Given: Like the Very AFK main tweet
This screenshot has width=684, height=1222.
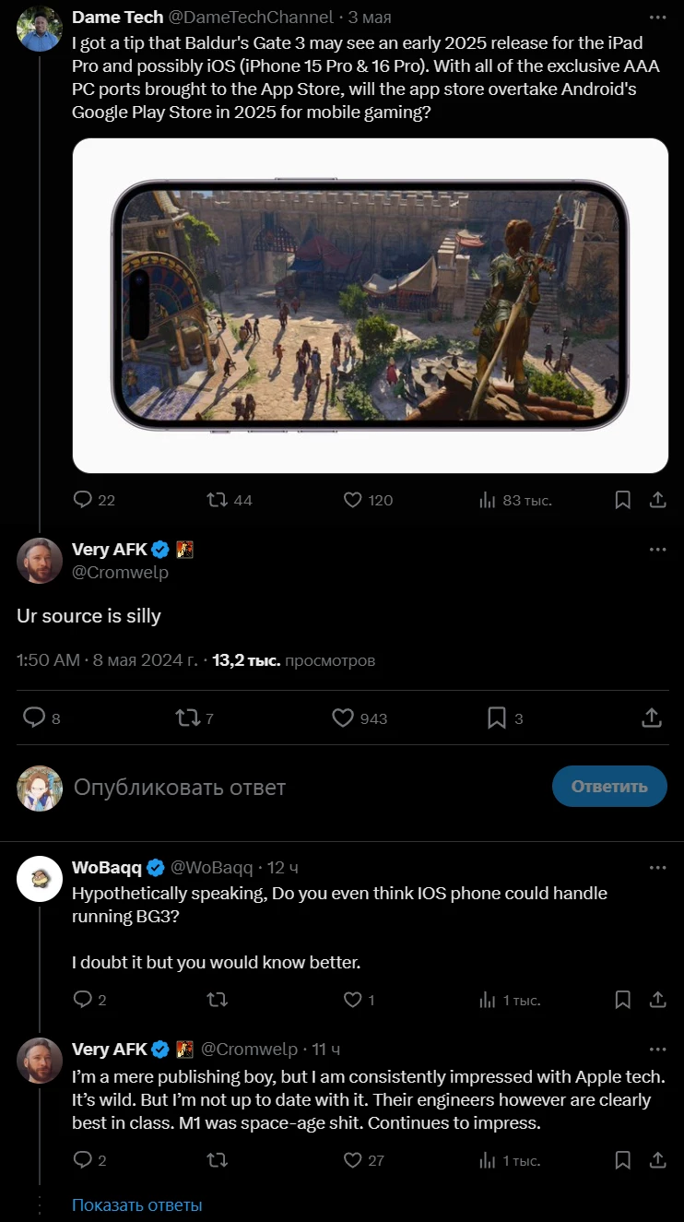Looking at the screenshot, I should click(343, 718).
